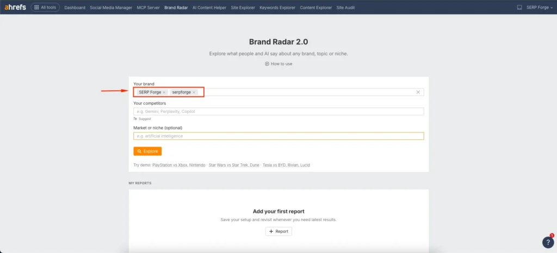This screenshot has width=557, height=253.
Task: Remove the SERP Forge brand tag
Action: pyautogui.click(x=164, y=92)
